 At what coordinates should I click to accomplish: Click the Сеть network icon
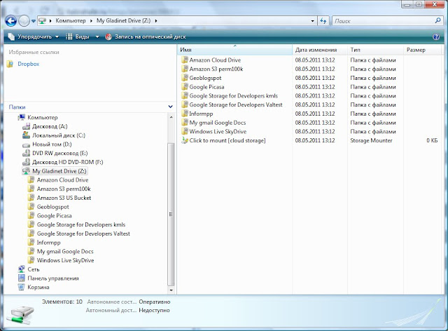pos(22,269)
